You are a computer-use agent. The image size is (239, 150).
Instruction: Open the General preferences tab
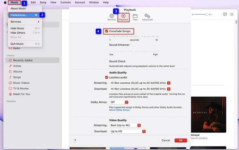[x=111, y=17]
